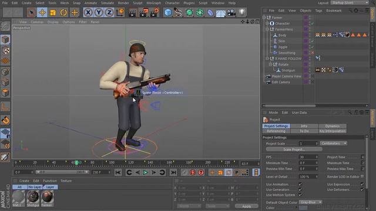Open Edit Render Settings icon
Viewport: 376px width, 211px height.
(x=155, y=12)
